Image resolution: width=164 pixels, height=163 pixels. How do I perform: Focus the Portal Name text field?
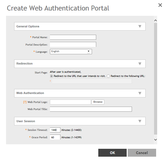[73, 37]
